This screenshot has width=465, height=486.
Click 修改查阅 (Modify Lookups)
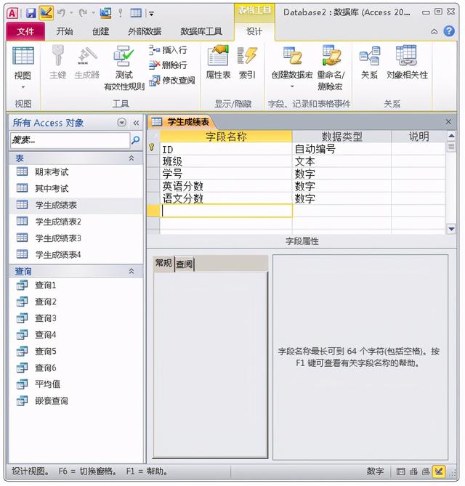click(x=172, y=81)
